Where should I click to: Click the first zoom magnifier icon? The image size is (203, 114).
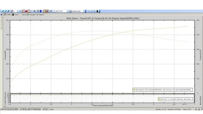pyautogui.click(x=3, y=11)
